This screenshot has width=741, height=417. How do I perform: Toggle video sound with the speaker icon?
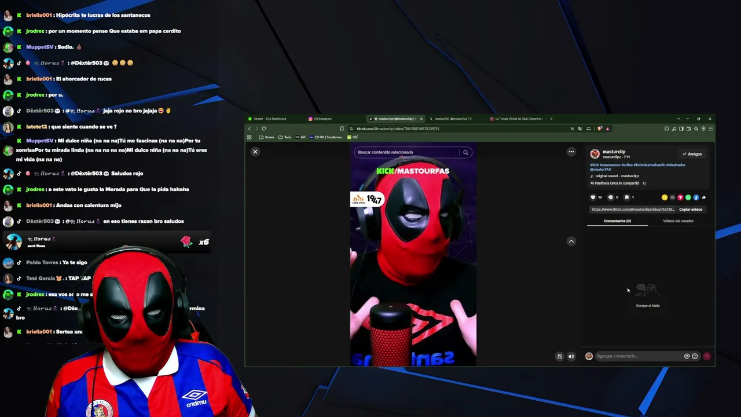(571, 356)
